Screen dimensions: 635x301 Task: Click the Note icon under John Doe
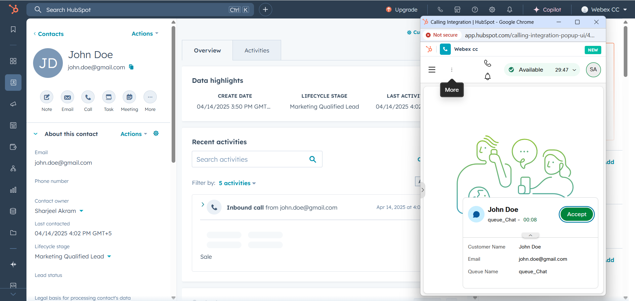[47, 97]
